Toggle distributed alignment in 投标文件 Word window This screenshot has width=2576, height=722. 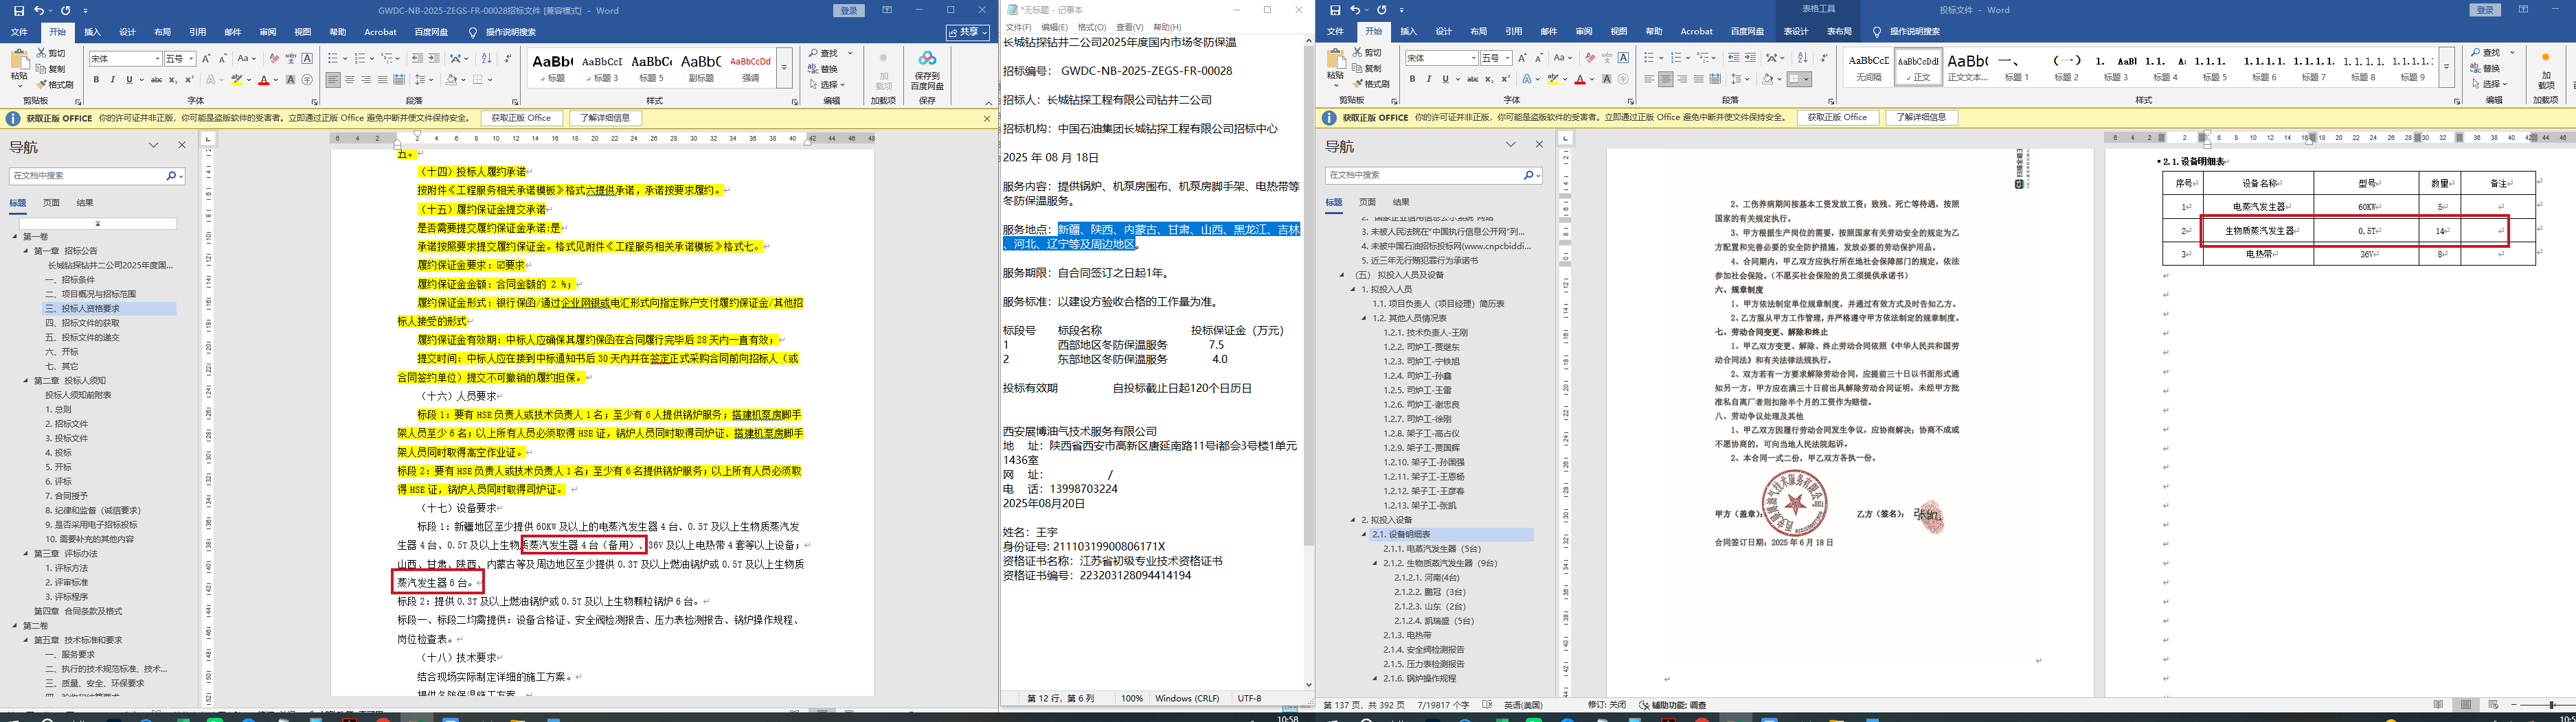(1715, 79)
